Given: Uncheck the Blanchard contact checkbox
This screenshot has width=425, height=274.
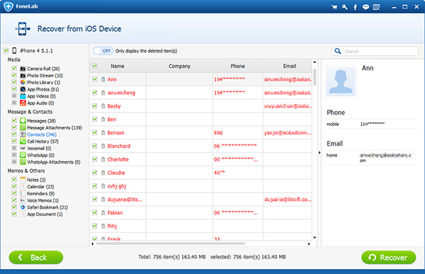Looking at the screenshot, I should 95,146.
